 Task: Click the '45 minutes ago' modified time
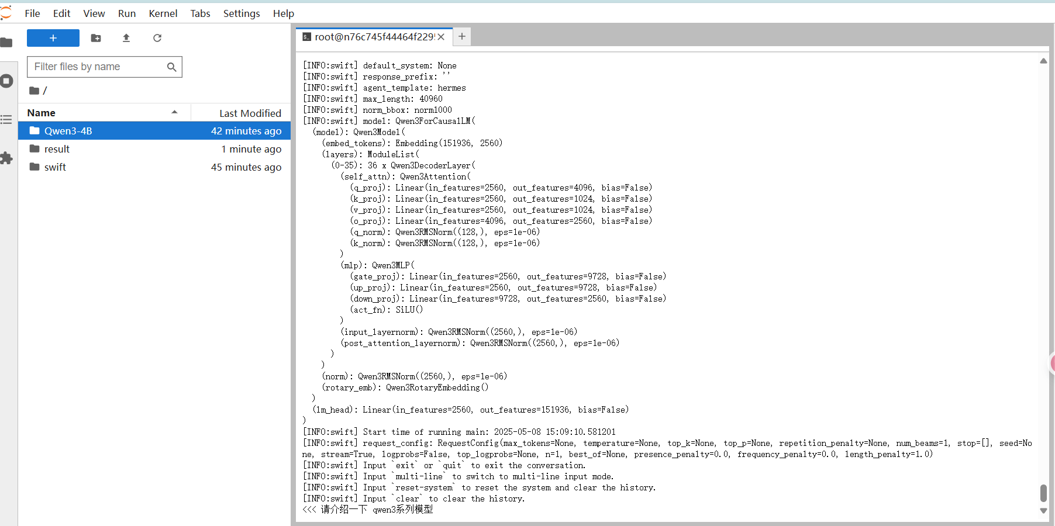pos(246,167)
